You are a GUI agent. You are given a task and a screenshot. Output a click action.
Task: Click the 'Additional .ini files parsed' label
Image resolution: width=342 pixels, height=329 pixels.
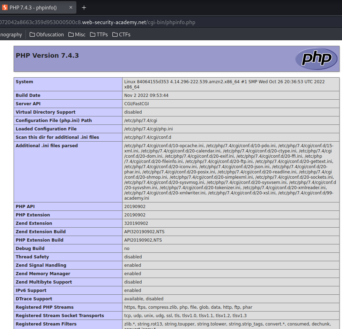coord(47,146)
